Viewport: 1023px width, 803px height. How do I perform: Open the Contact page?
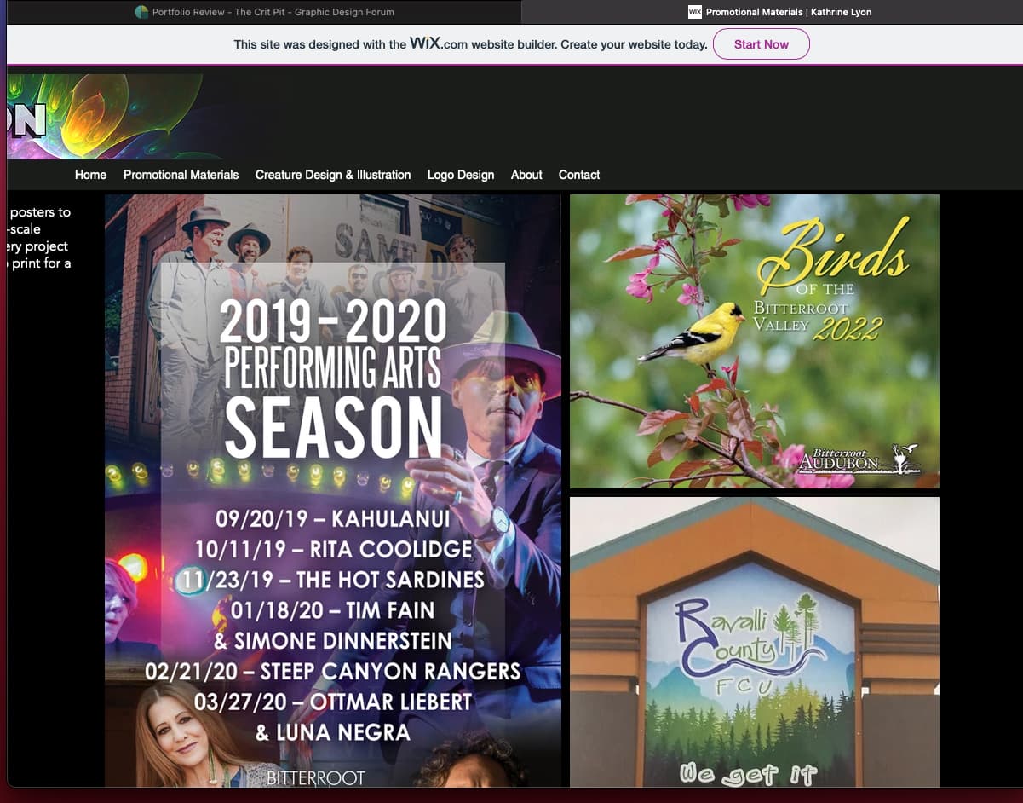pyautogui.click(x=579, y=175)
